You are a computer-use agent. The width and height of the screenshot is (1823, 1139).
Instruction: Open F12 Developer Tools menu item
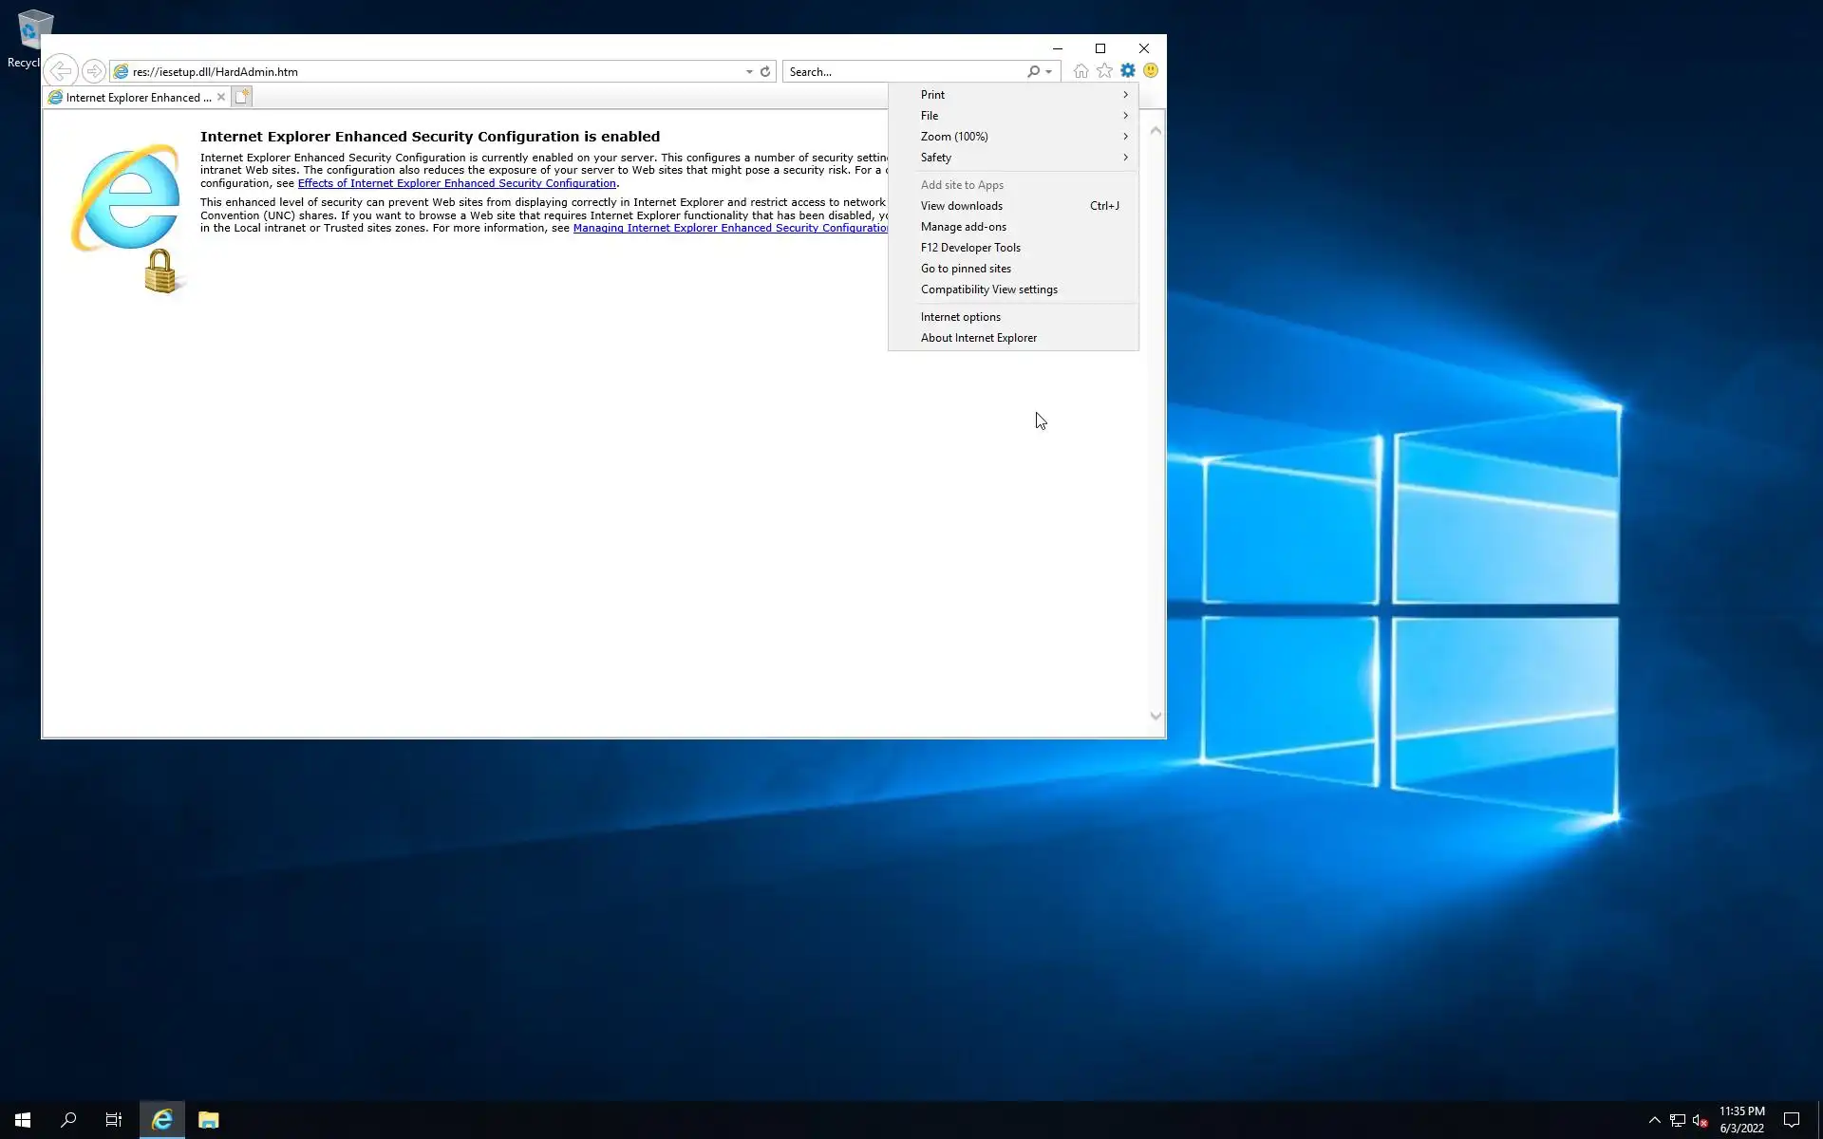pyautogui.click(x=969, y=248)
